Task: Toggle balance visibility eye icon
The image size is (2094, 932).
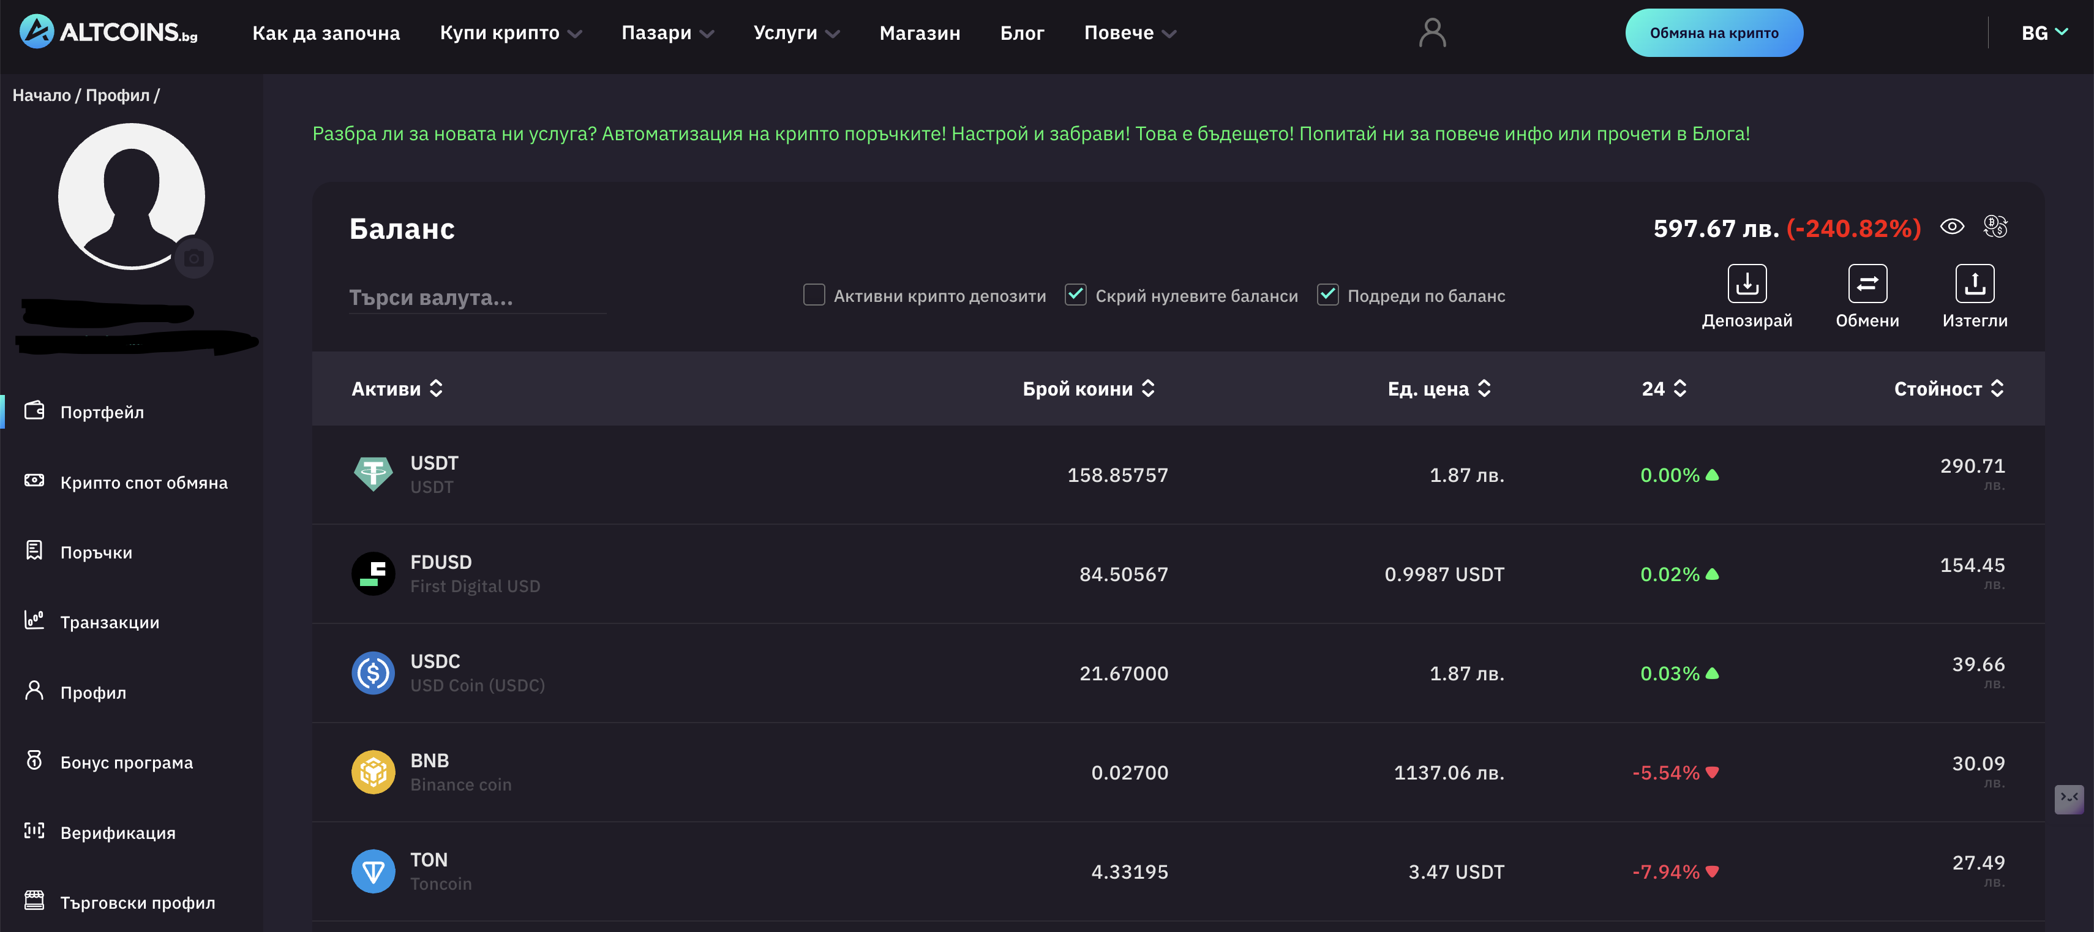Action: [x=1953, y=227]
